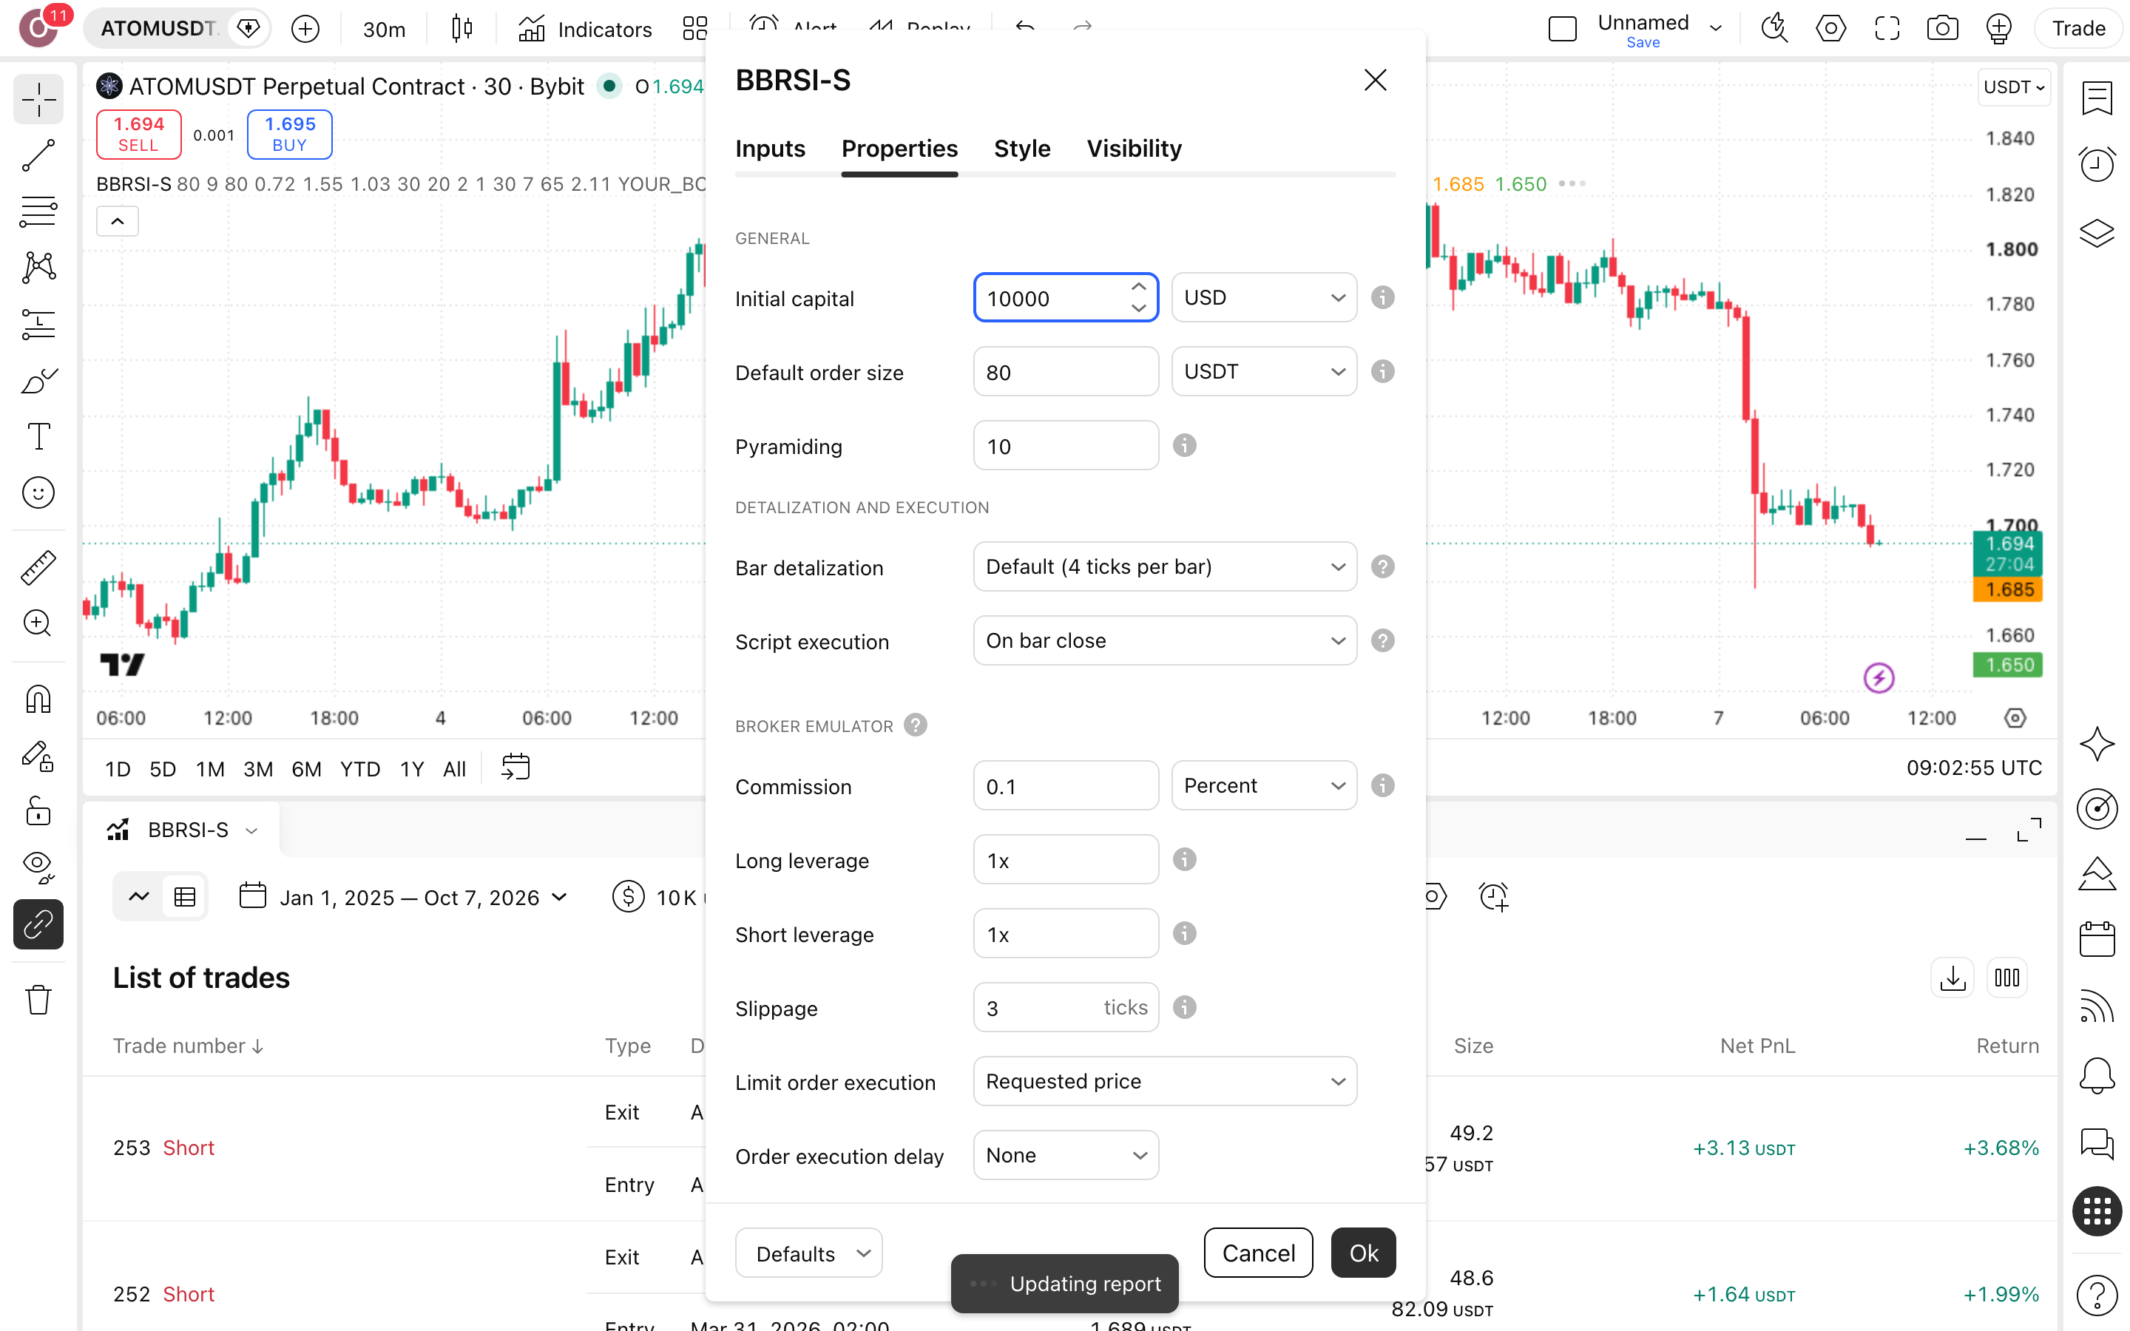This screenshot has width=2130, height=1331.
Task: Open the alerts clock panel
Action: 2097,165
